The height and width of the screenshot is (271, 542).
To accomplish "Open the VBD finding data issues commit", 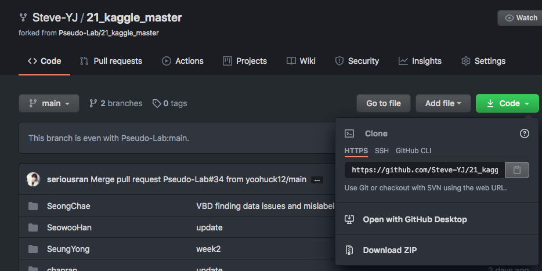I will click(x=265, y=207).
